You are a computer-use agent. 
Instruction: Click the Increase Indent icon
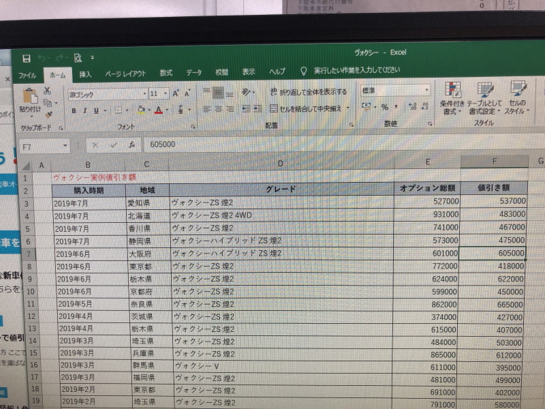click(x=258, y=109)
